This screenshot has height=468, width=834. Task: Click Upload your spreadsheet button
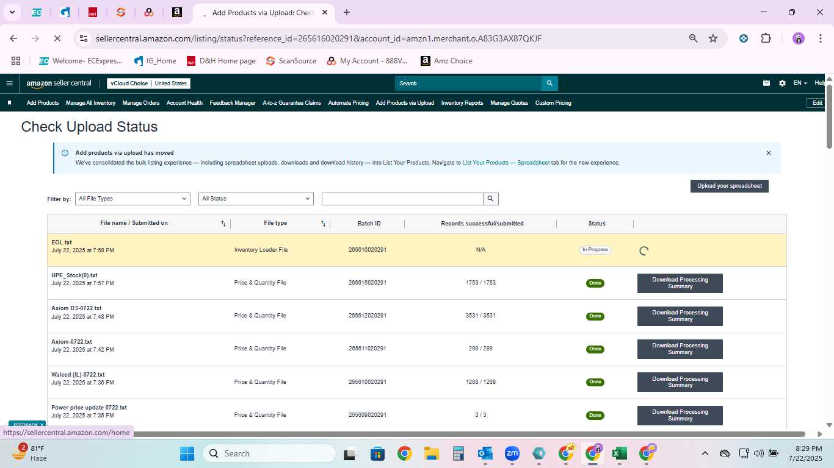pos(730,186)
